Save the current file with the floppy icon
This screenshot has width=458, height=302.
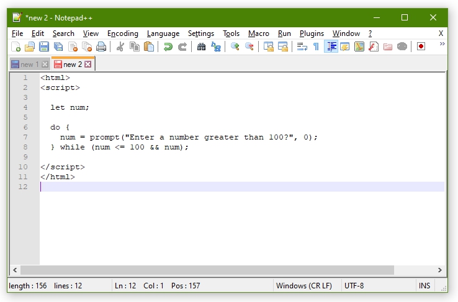44,47
